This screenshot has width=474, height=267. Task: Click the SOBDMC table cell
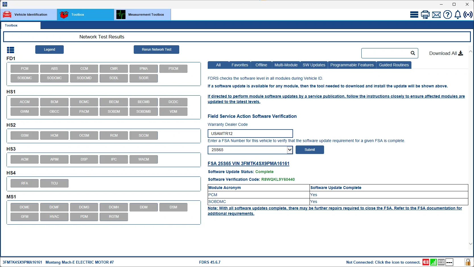(x=259, y=202)
